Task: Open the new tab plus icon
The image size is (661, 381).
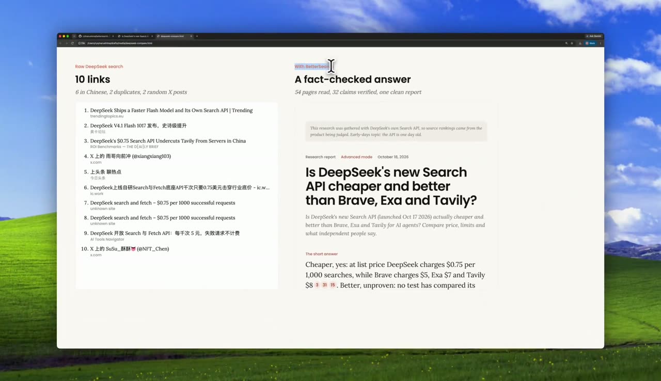Action: 197,36
